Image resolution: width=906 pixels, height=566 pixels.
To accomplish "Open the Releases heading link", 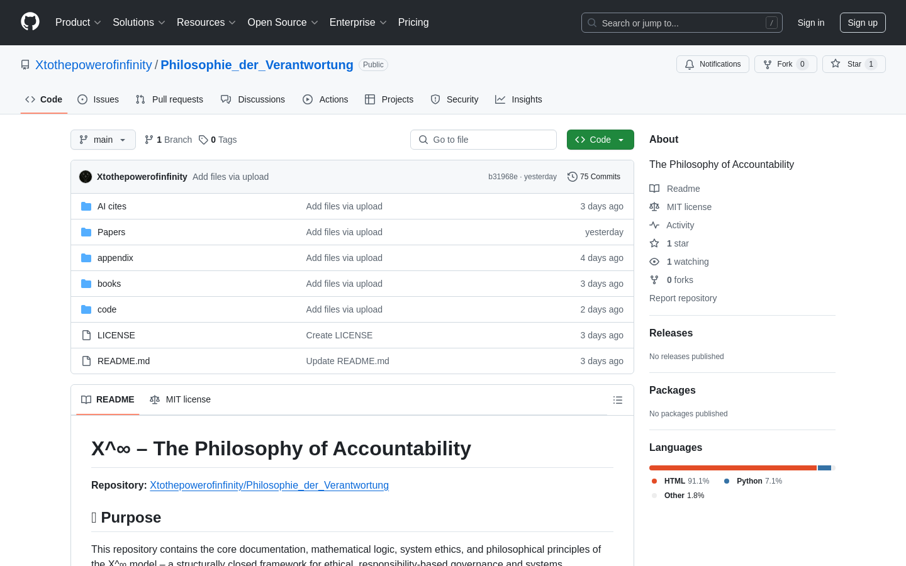I will click(671, 333).
